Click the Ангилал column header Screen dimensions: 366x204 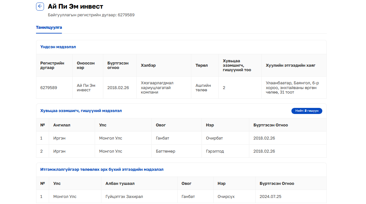click(x=62, y=125)
